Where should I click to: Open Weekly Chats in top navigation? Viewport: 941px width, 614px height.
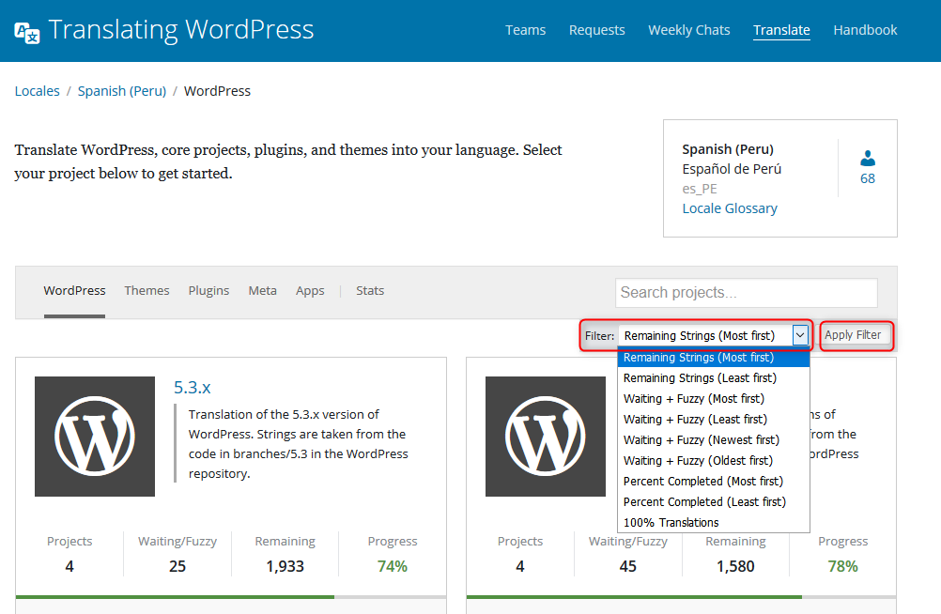point(688,30)
